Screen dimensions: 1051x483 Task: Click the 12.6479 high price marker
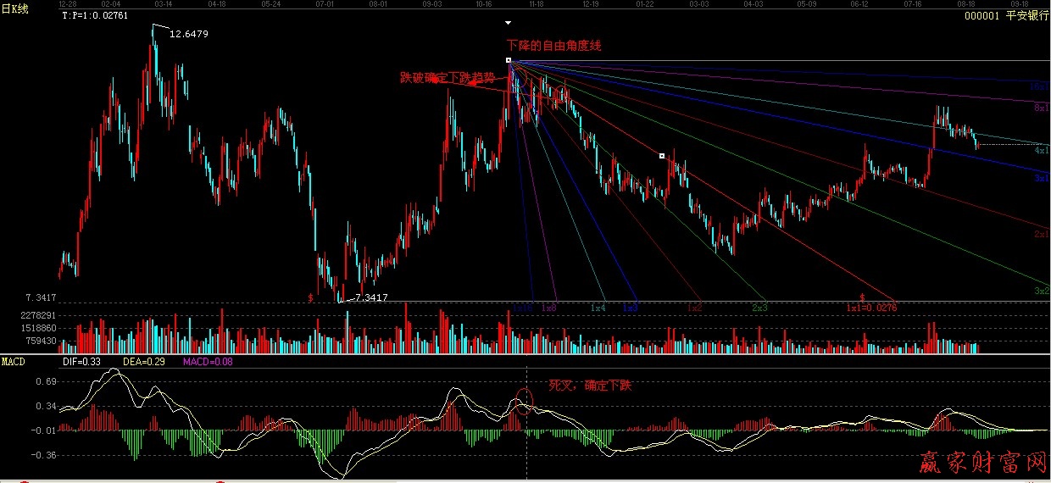pos(188,34)
